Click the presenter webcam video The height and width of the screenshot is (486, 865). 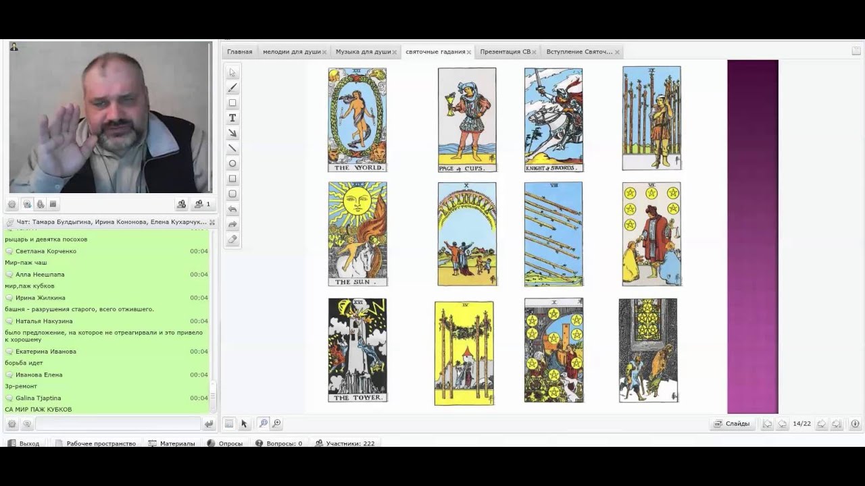110,117
